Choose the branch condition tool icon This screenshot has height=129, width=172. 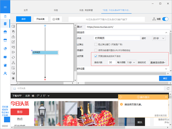point(13,63)
